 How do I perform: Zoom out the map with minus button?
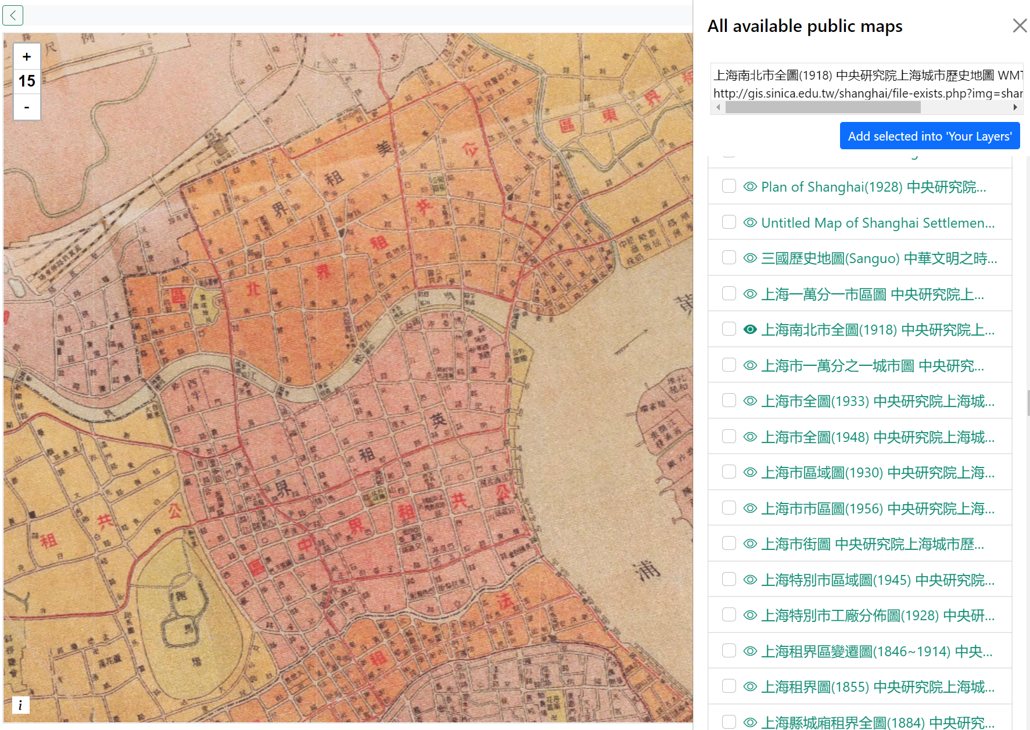[x=27, y=107]
